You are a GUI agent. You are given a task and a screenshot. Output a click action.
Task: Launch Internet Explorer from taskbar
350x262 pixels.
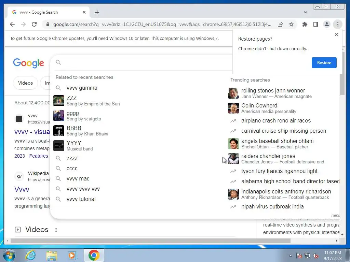point(30,255)
